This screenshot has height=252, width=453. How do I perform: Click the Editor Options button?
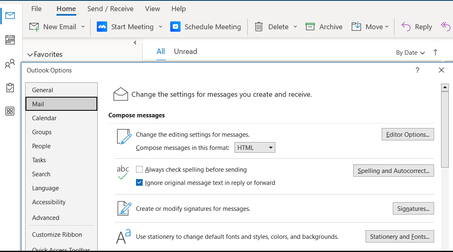408,135
